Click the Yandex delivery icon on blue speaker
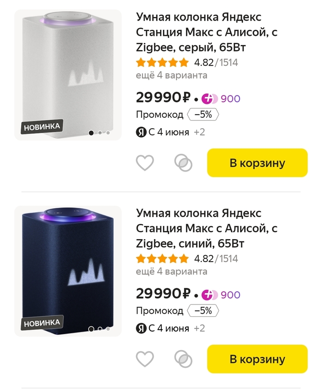This screenshot has height=390, width=322. coord(141,328)
